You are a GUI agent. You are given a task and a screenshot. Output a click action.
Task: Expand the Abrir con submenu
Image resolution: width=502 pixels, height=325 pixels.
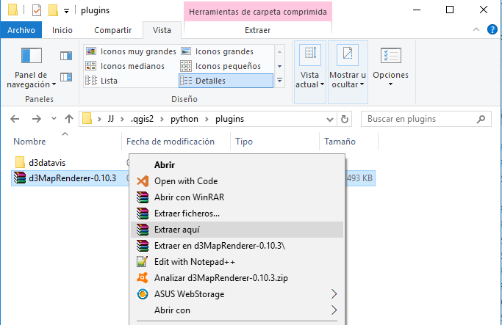pos(237,310)
